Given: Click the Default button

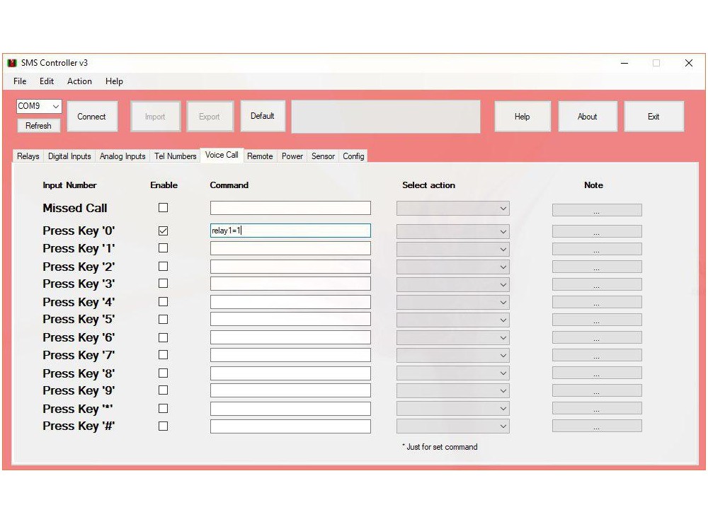Looking at the screenshot, I should tap(263, 116).
